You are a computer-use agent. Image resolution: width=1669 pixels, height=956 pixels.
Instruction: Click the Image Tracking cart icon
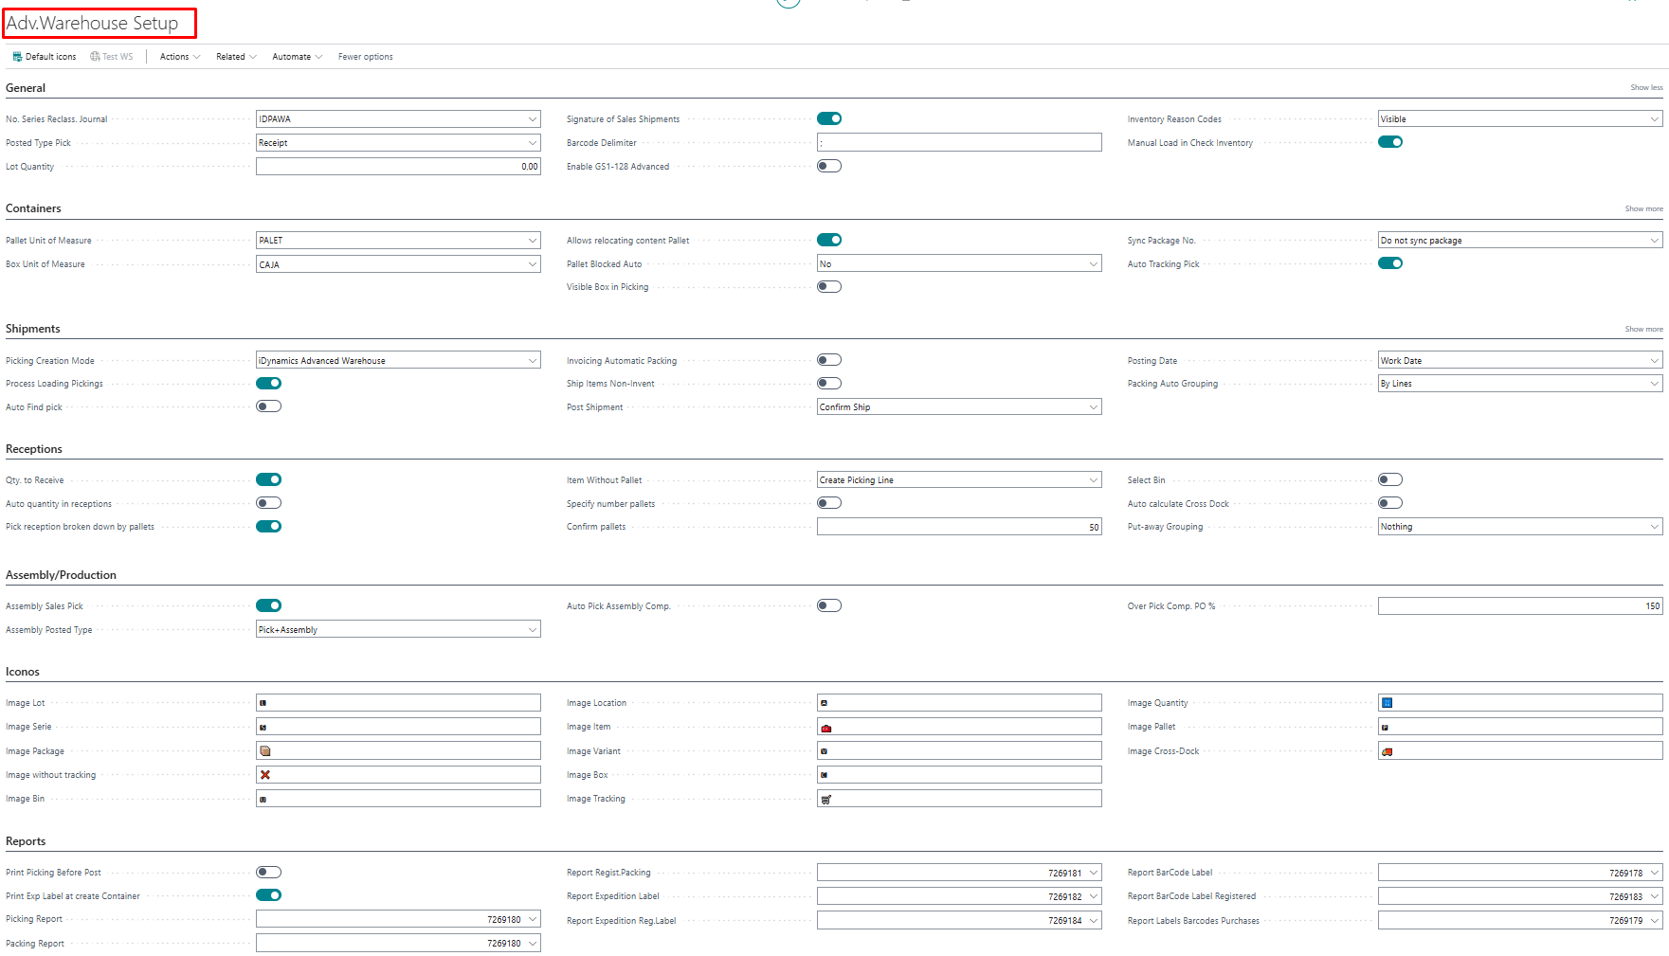click(825, 800)
